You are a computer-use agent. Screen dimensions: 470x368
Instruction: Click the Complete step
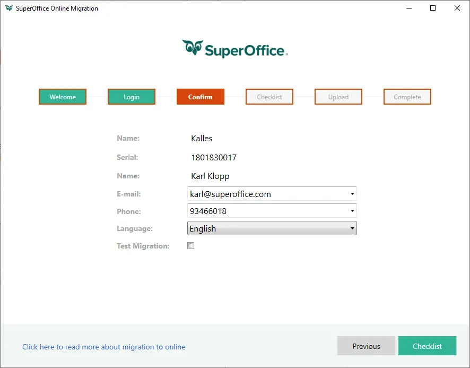pyautogui.click(x=407, y=97)
